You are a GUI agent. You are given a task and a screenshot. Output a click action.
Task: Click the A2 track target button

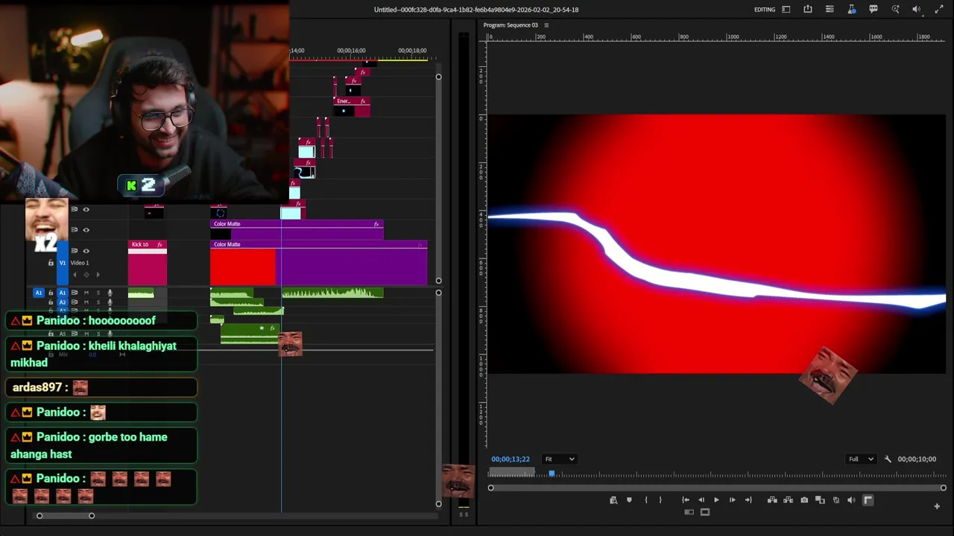pyautogui.click(x=63, y=302)
